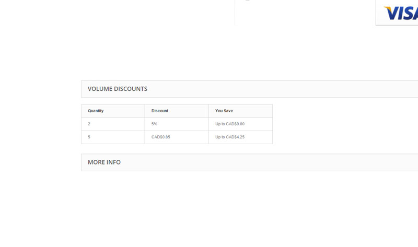Viewport: 418px width, 247px height.
Task: Select the Quantity column header
Action: 113,111
